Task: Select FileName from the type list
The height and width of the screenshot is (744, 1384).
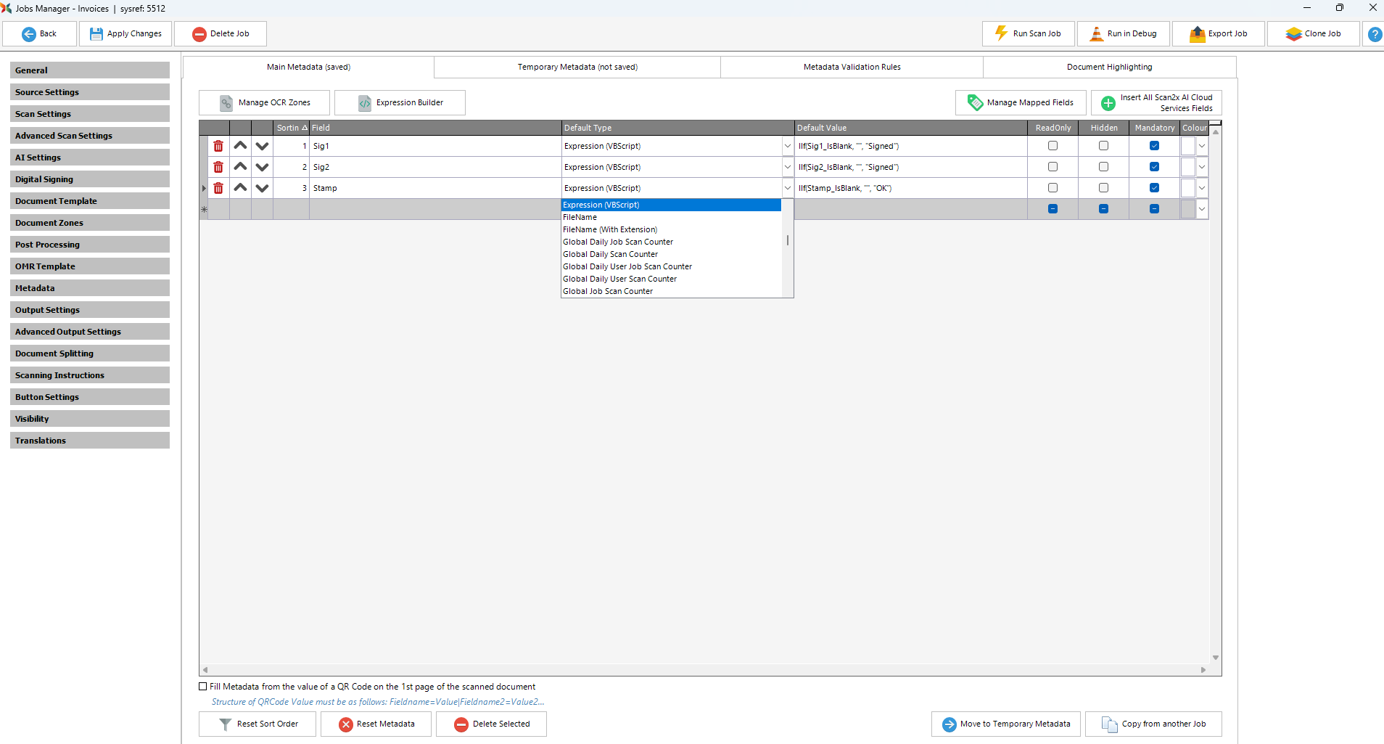Action: point(671,218)
